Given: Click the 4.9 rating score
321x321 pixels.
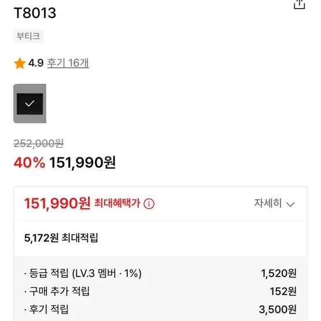Looking at the screenshot, I should coord(36,63).
